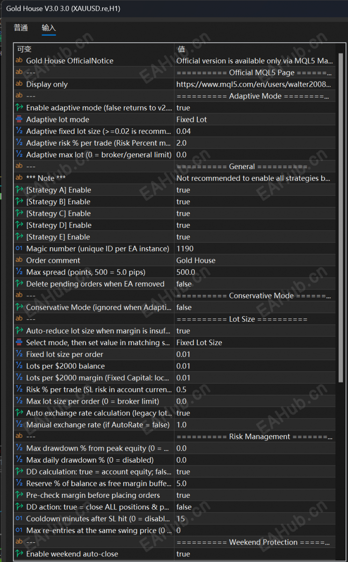Image resolution: width=348 pixels, height=562 pixels.
Task: Select the Official MQL5 Page separator row
Action: [174, 73]
